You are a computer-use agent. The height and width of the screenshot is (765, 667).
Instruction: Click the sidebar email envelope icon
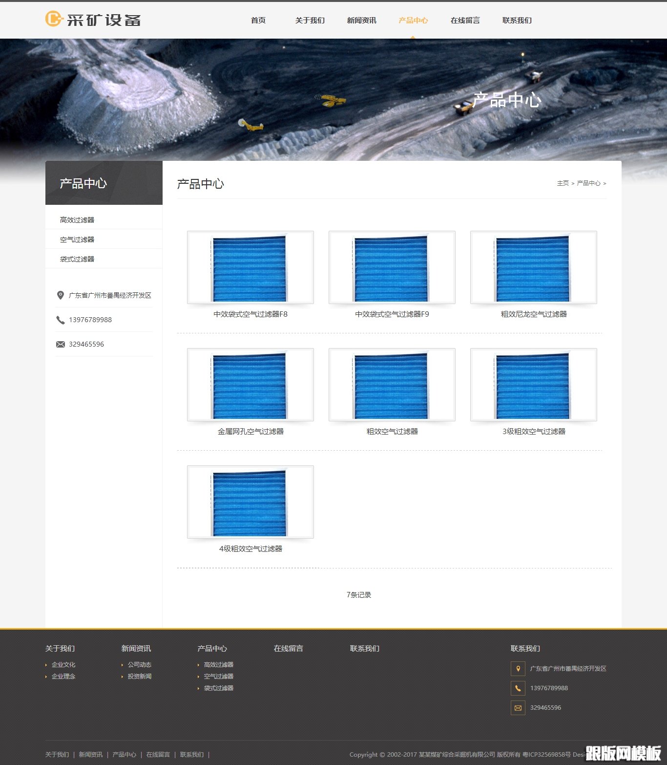61,344
